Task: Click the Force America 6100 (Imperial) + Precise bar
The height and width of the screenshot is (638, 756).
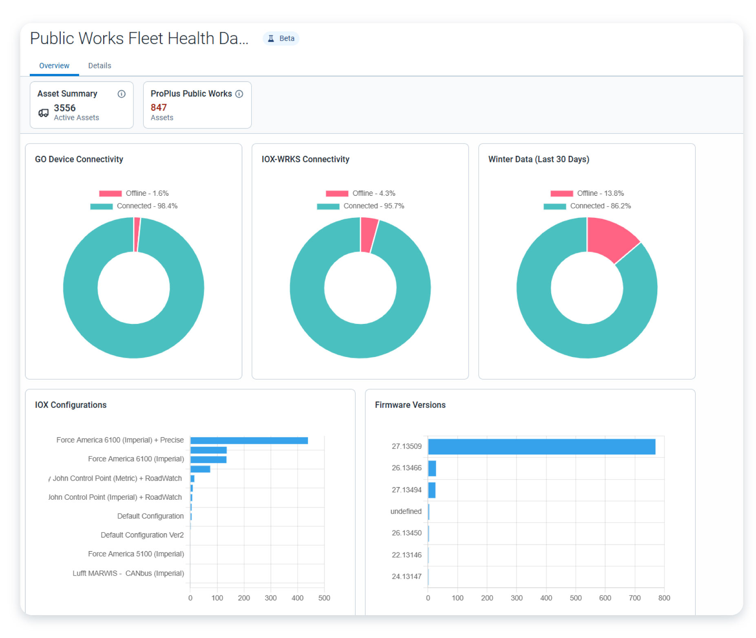Action: 249,440
